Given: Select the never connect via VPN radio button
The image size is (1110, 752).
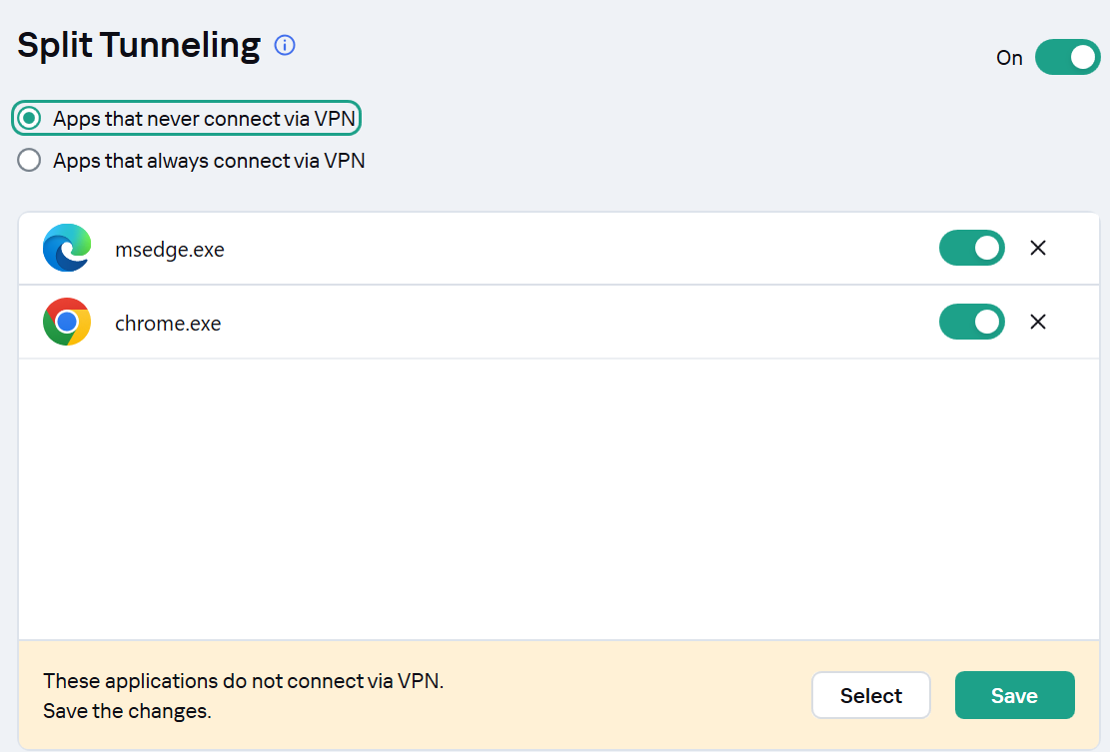Looking at the screenshot, I should pyautogui.click(x=30, y=119).
